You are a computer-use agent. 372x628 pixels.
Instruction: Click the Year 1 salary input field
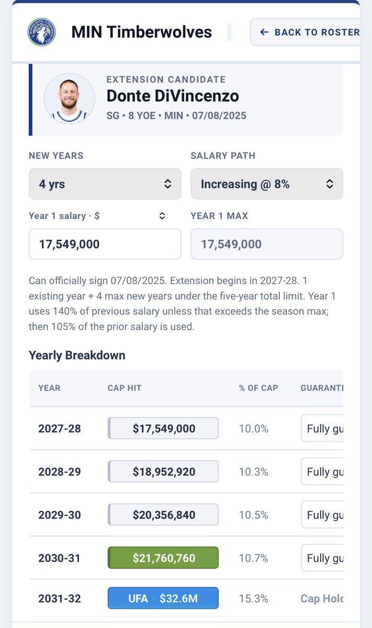[x=105, y=244]
